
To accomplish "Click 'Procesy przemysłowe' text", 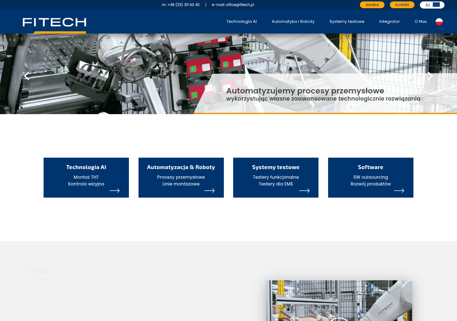I will pyautogui.click(x=181, y=177).
